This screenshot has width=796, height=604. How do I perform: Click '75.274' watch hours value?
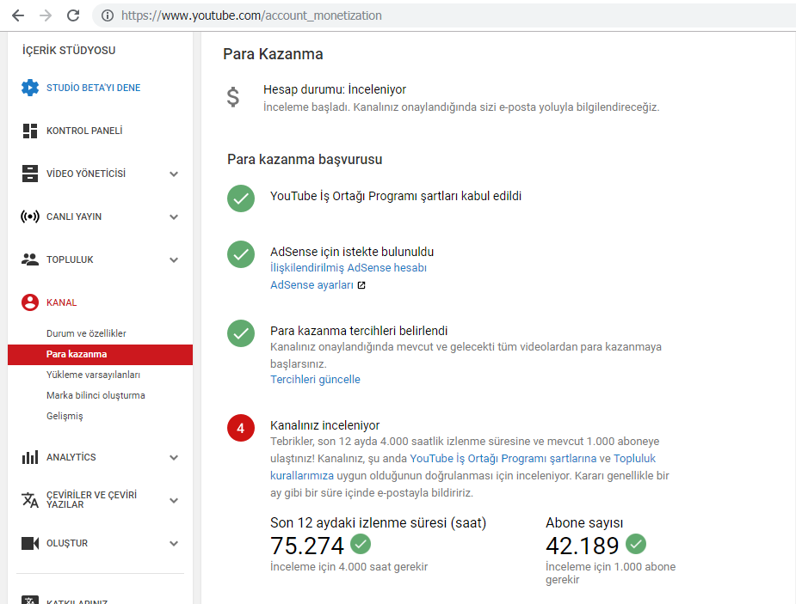[x=307, y=546]
